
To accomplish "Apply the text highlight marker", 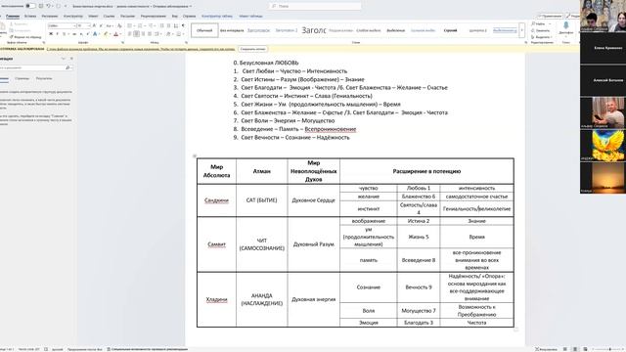I will click(x=105, y=34).
